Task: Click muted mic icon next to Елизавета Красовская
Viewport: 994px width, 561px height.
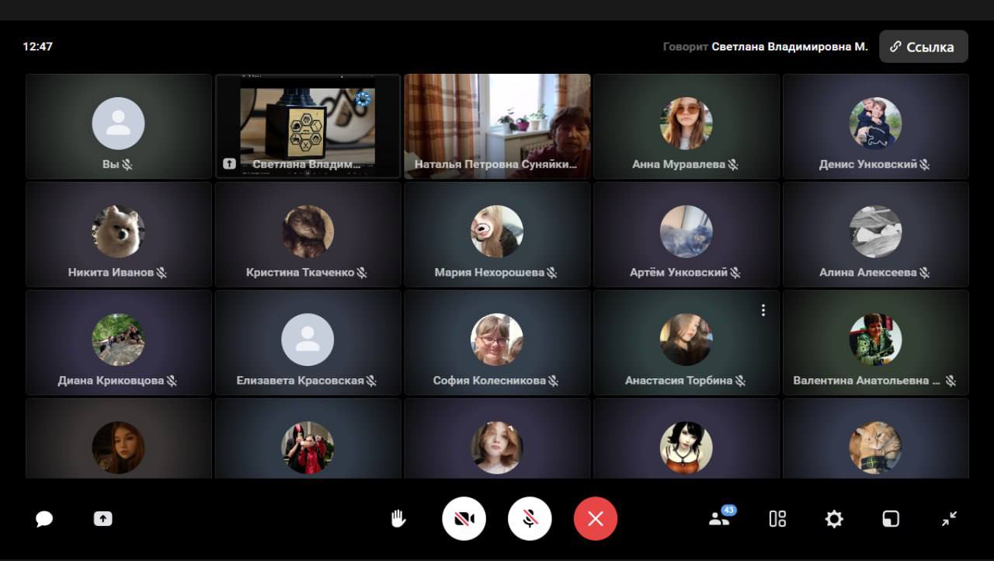Action: [x=372, y=381]
